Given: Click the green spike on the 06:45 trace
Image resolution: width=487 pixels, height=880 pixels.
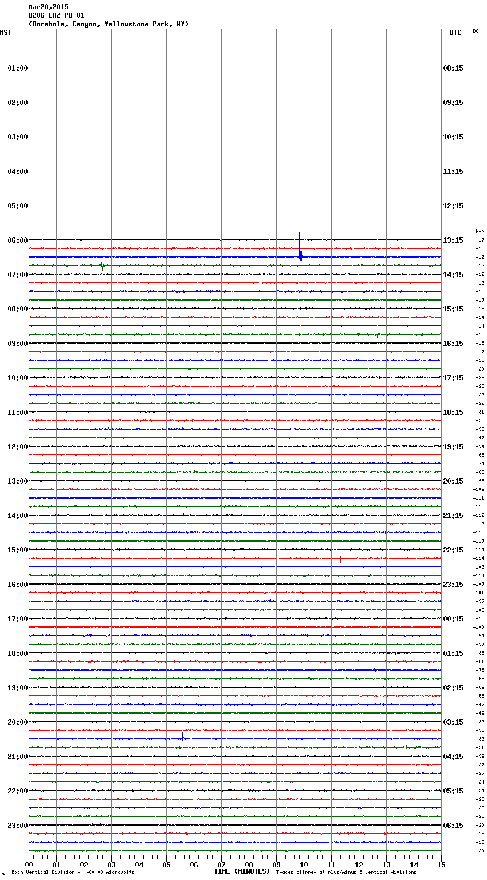Looking at the screenshot, I should tap(102, 266).
